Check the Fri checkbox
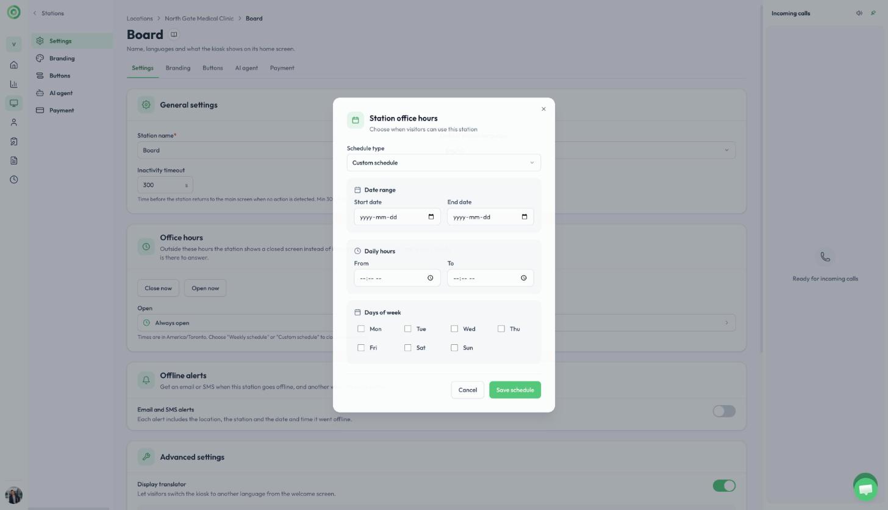 point(361,348)
